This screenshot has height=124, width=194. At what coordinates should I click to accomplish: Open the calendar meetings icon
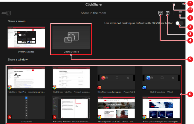[167, 13]
